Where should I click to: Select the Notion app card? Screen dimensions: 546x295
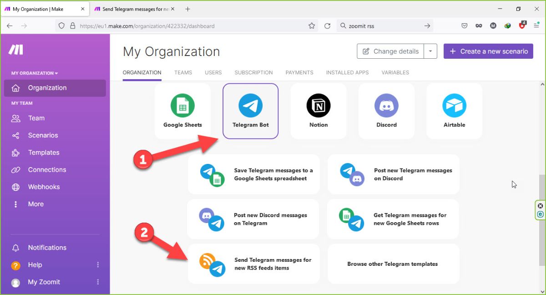(x=318, y=111)
